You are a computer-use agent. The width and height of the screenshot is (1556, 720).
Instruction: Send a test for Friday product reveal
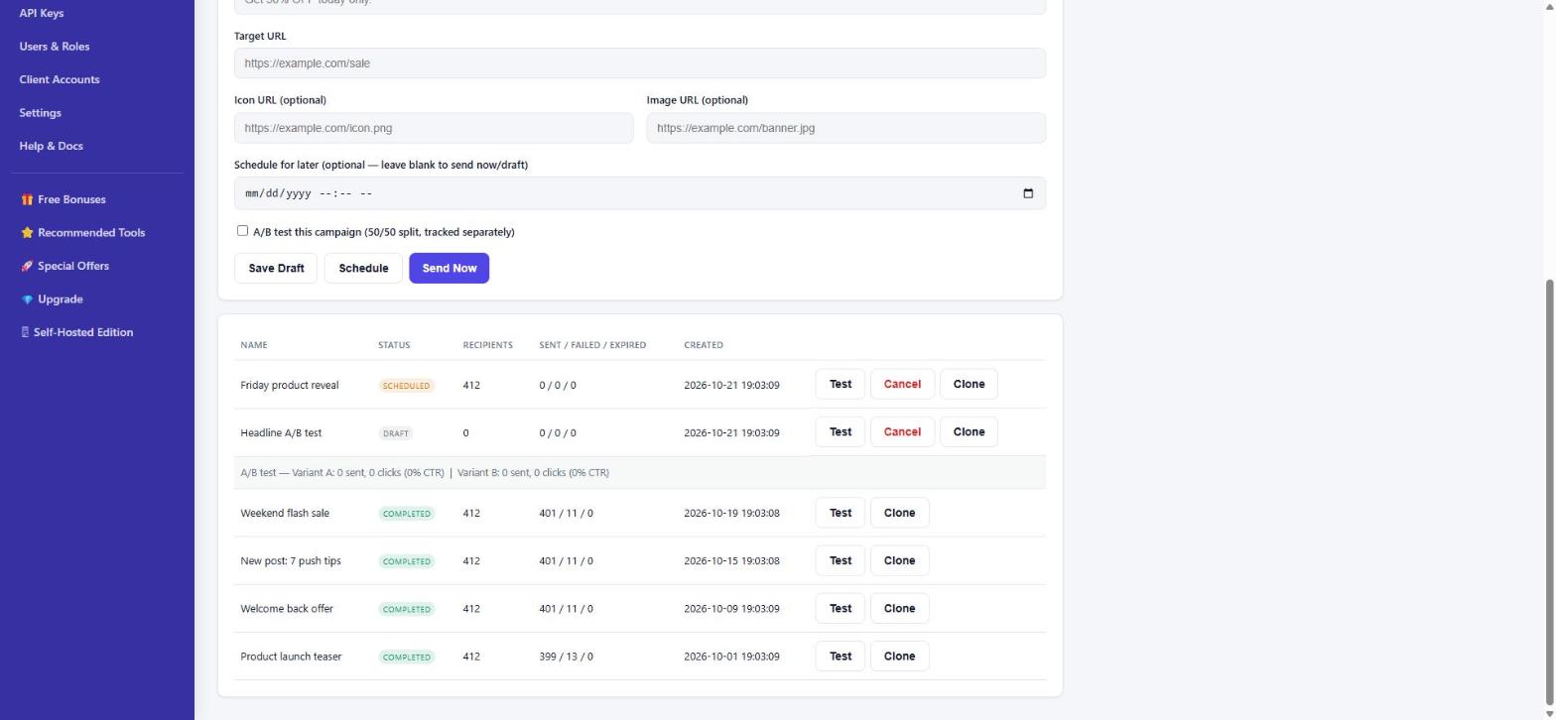pos(841,384)
